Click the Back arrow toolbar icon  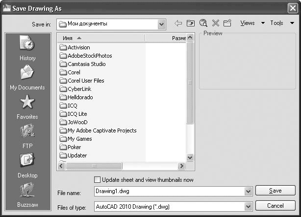coord(178,23)
